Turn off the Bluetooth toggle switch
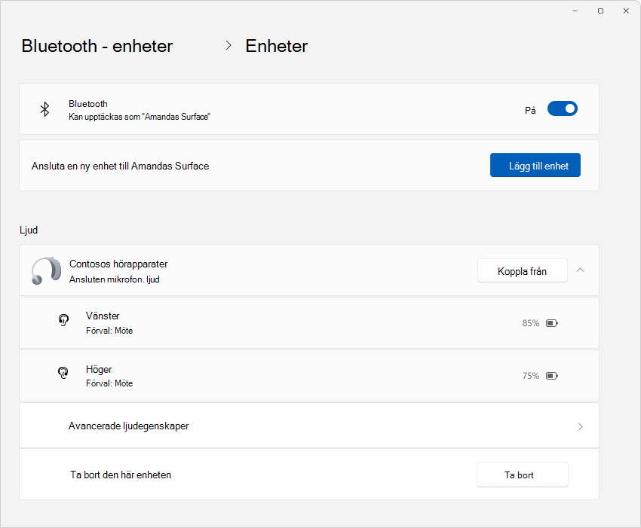This screenshot has width=641, height=528. [x=562, y=108]
